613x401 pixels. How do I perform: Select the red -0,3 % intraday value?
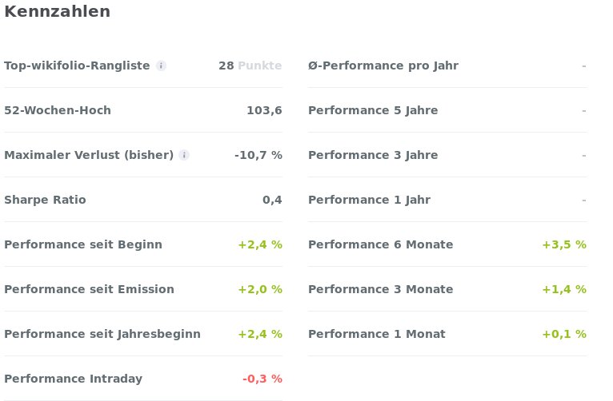tap(262, 379)
